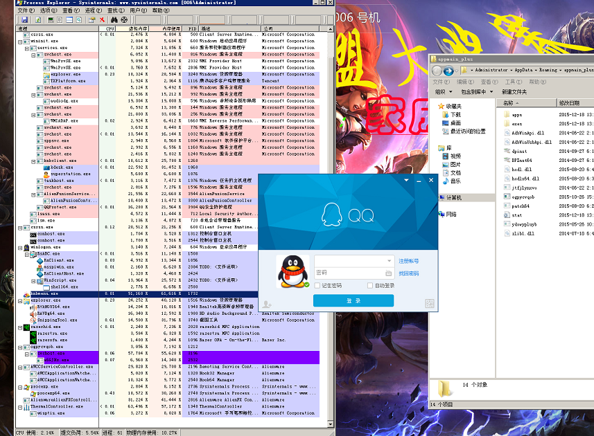Open the exex folder in Explorer
594x436 pixels.
click(x=517, y=124)
